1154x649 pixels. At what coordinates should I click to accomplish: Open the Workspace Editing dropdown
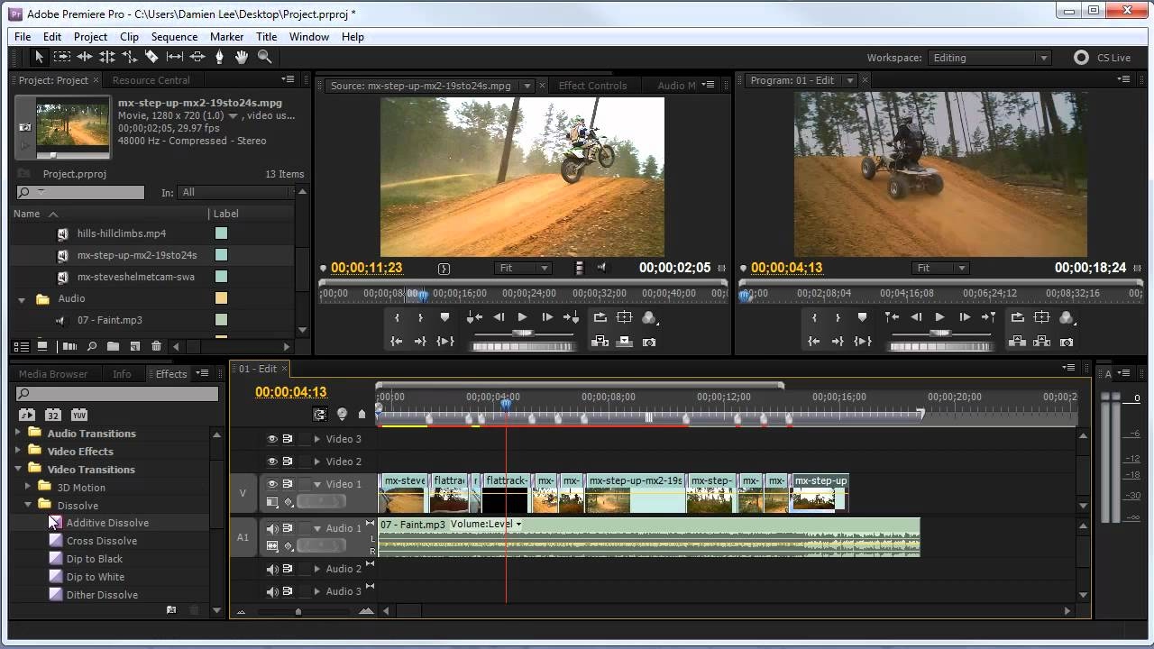click(x=990, y=58)
